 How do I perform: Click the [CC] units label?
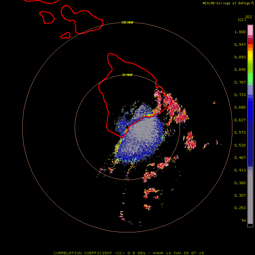click(x=242, y=20)
